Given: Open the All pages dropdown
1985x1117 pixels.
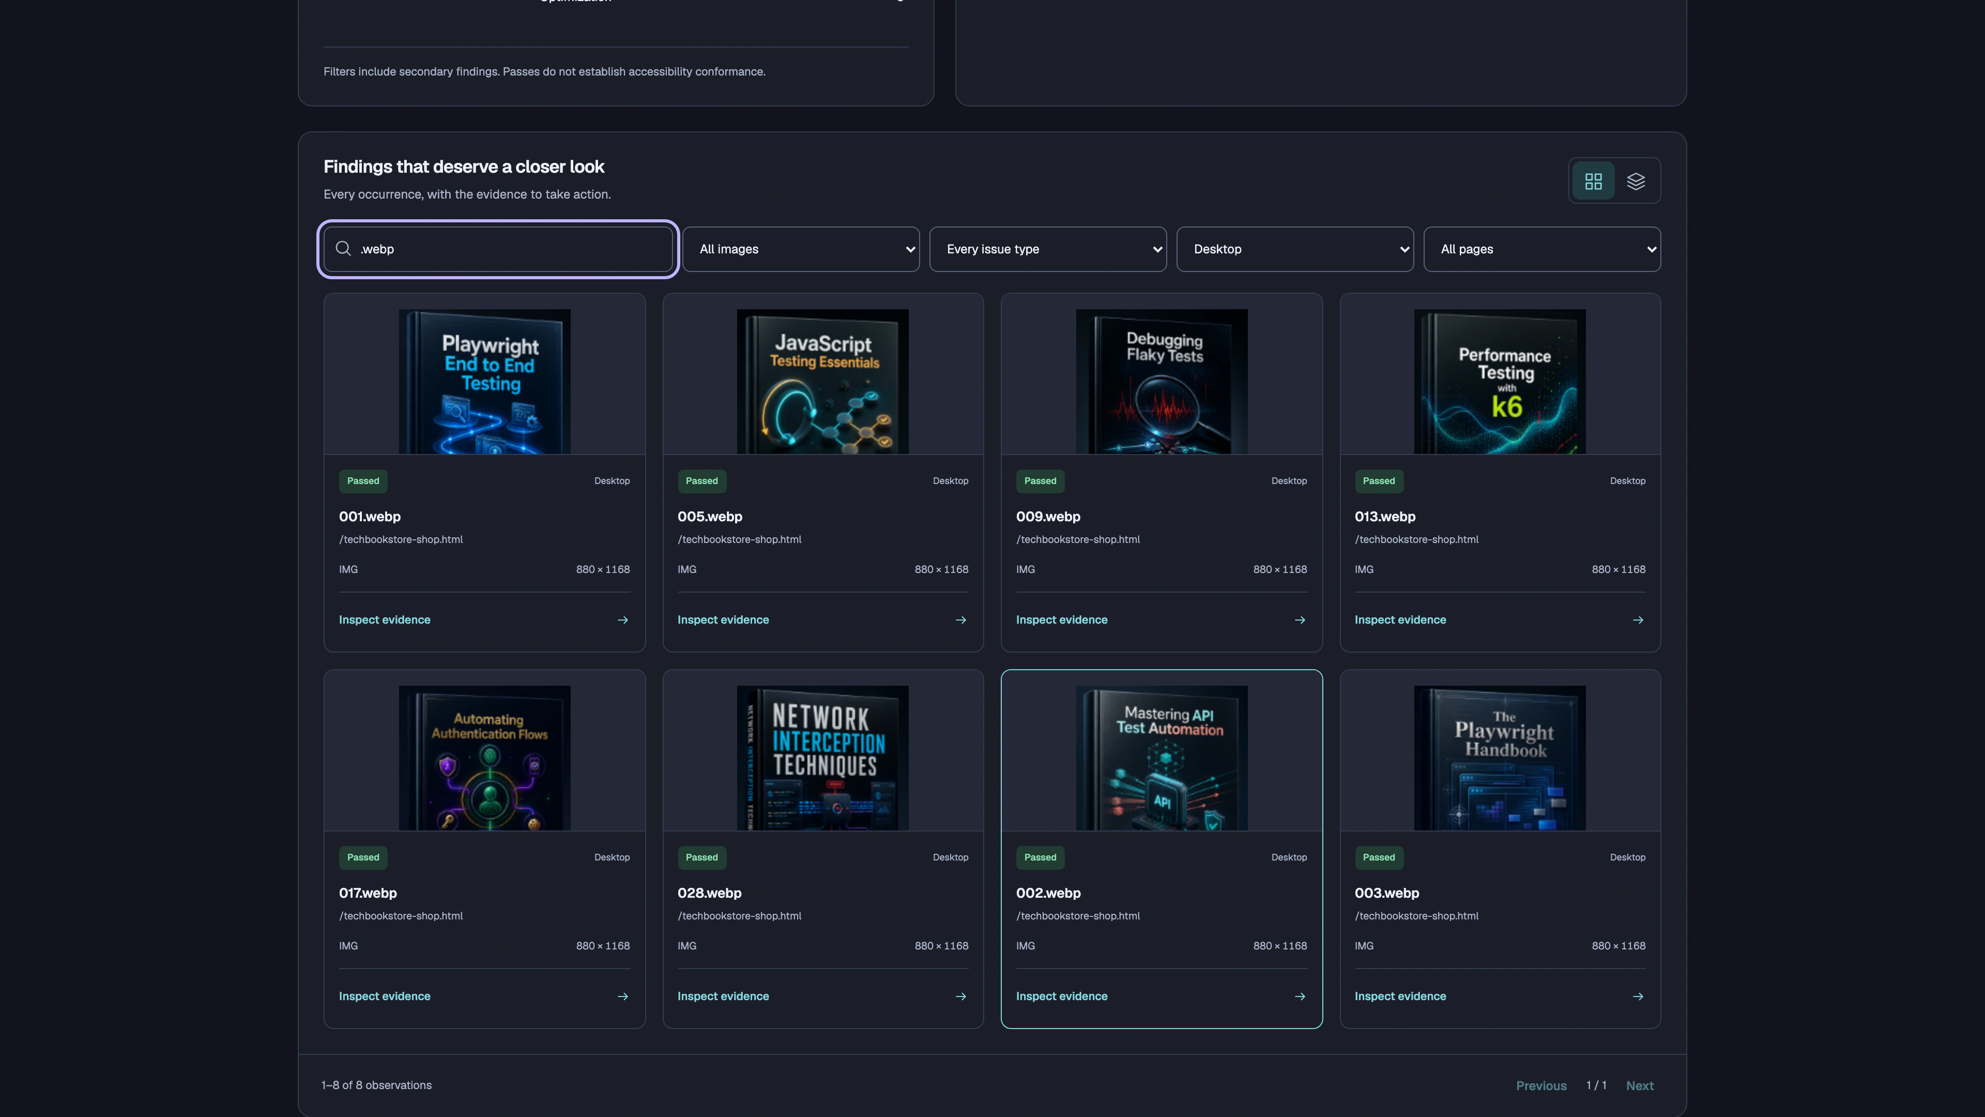Looking at the screenshot, I should [x=1542, y=249].
